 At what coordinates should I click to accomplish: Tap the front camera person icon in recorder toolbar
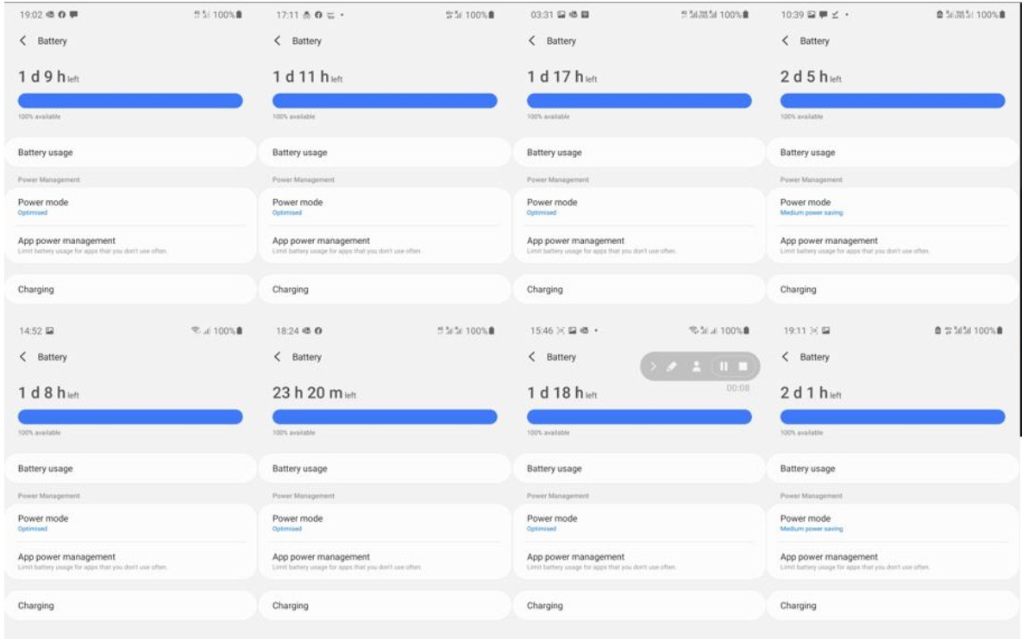(x=697, y=366)
